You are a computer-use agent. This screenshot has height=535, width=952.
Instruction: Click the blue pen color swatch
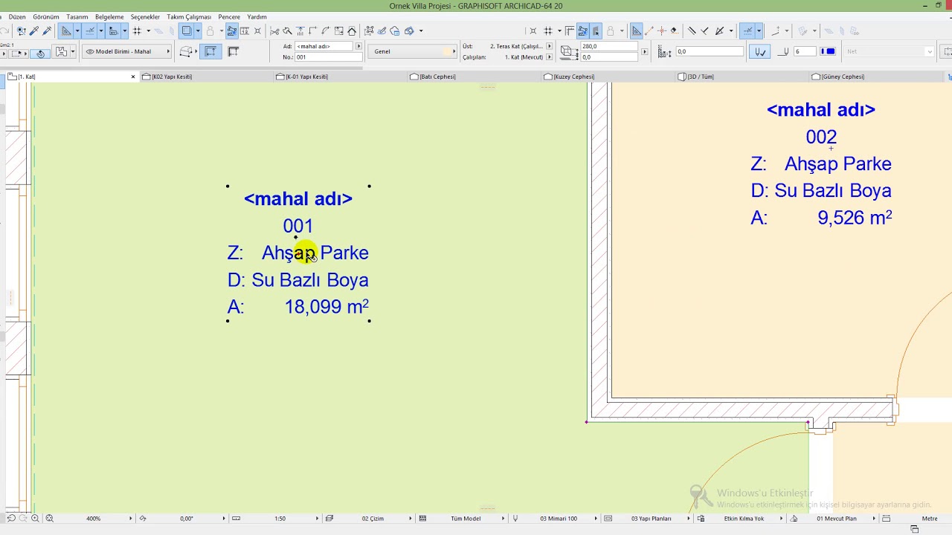pyautogui.click(x=828, y=51)
